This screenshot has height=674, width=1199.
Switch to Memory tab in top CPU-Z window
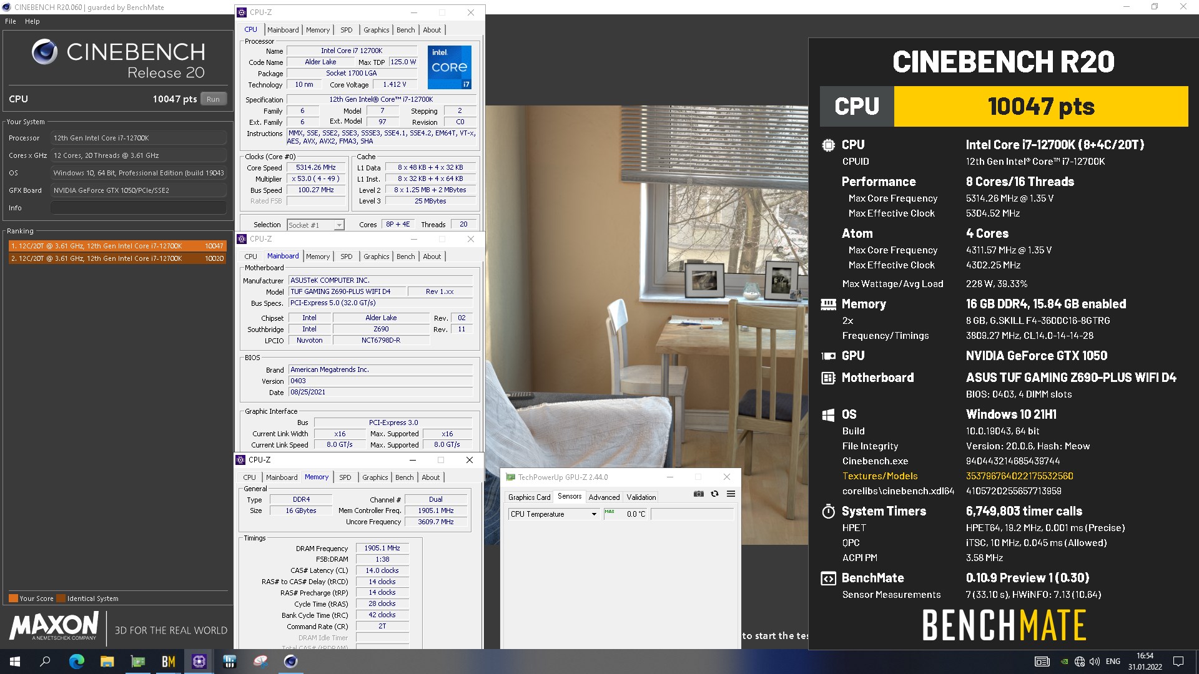(318, 30)
